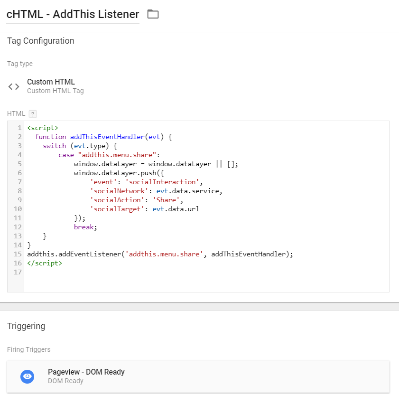
Task: Click the folder icon beside the tag title
Action: pyautogui.click(x=153, y=14)
